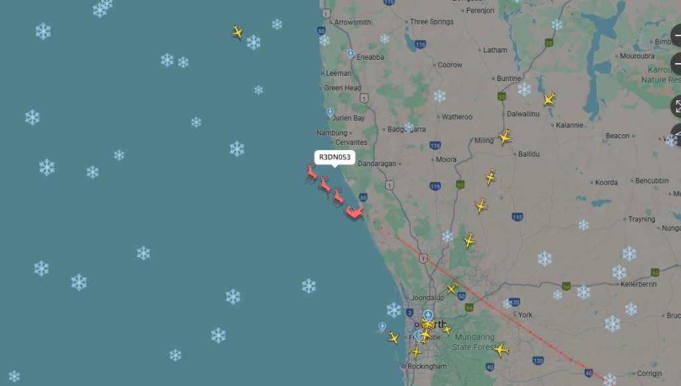This screenshot has height=386, width=681.
Task: Click the lead reindeer of the sleigh team
Action: 311,173
